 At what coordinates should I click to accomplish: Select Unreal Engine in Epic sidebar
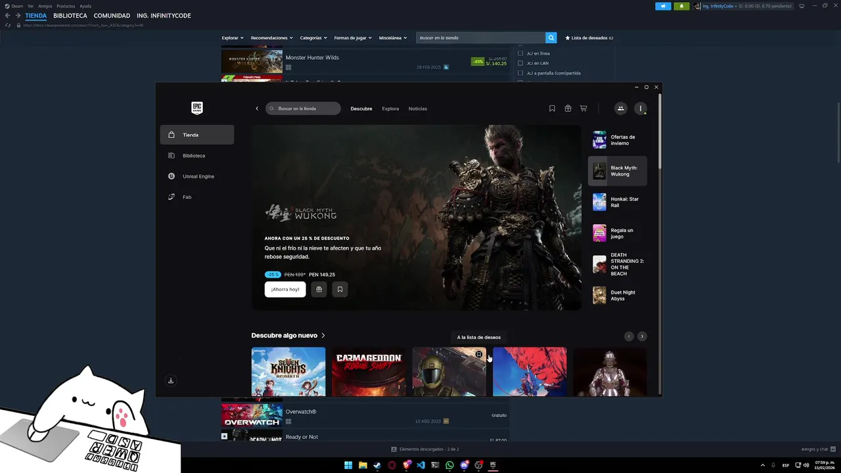(x=197, y=176)
